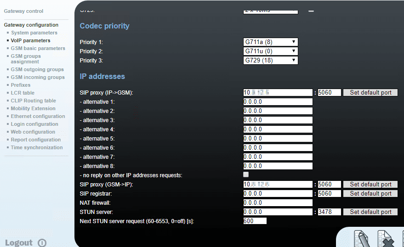Set default port for SIP proxy (GSM->IP)

[x=370, y=184]
